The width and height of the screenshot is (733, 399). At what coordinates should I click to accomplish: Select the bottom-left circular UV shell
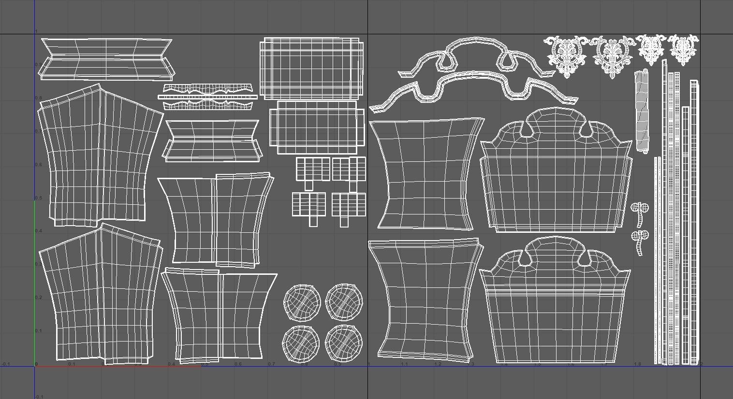301,343
